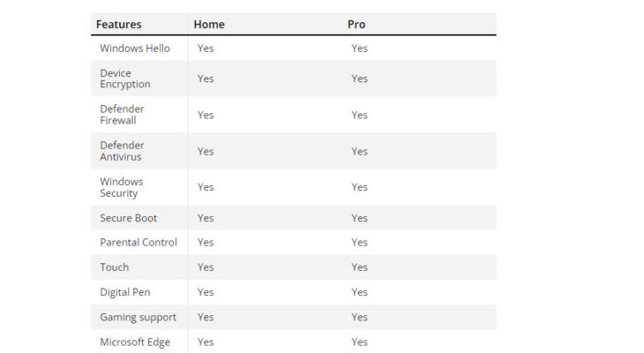Select the Device Encryption feature cell
644x353 pixels.
(125, 79)
